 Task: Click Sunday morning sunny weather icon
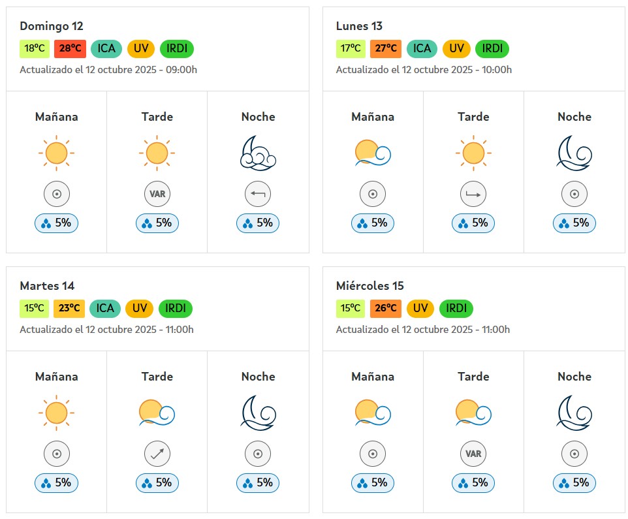(56, 153)
